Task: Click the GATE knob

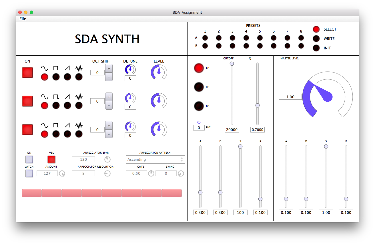Action: tap(151, 173)
